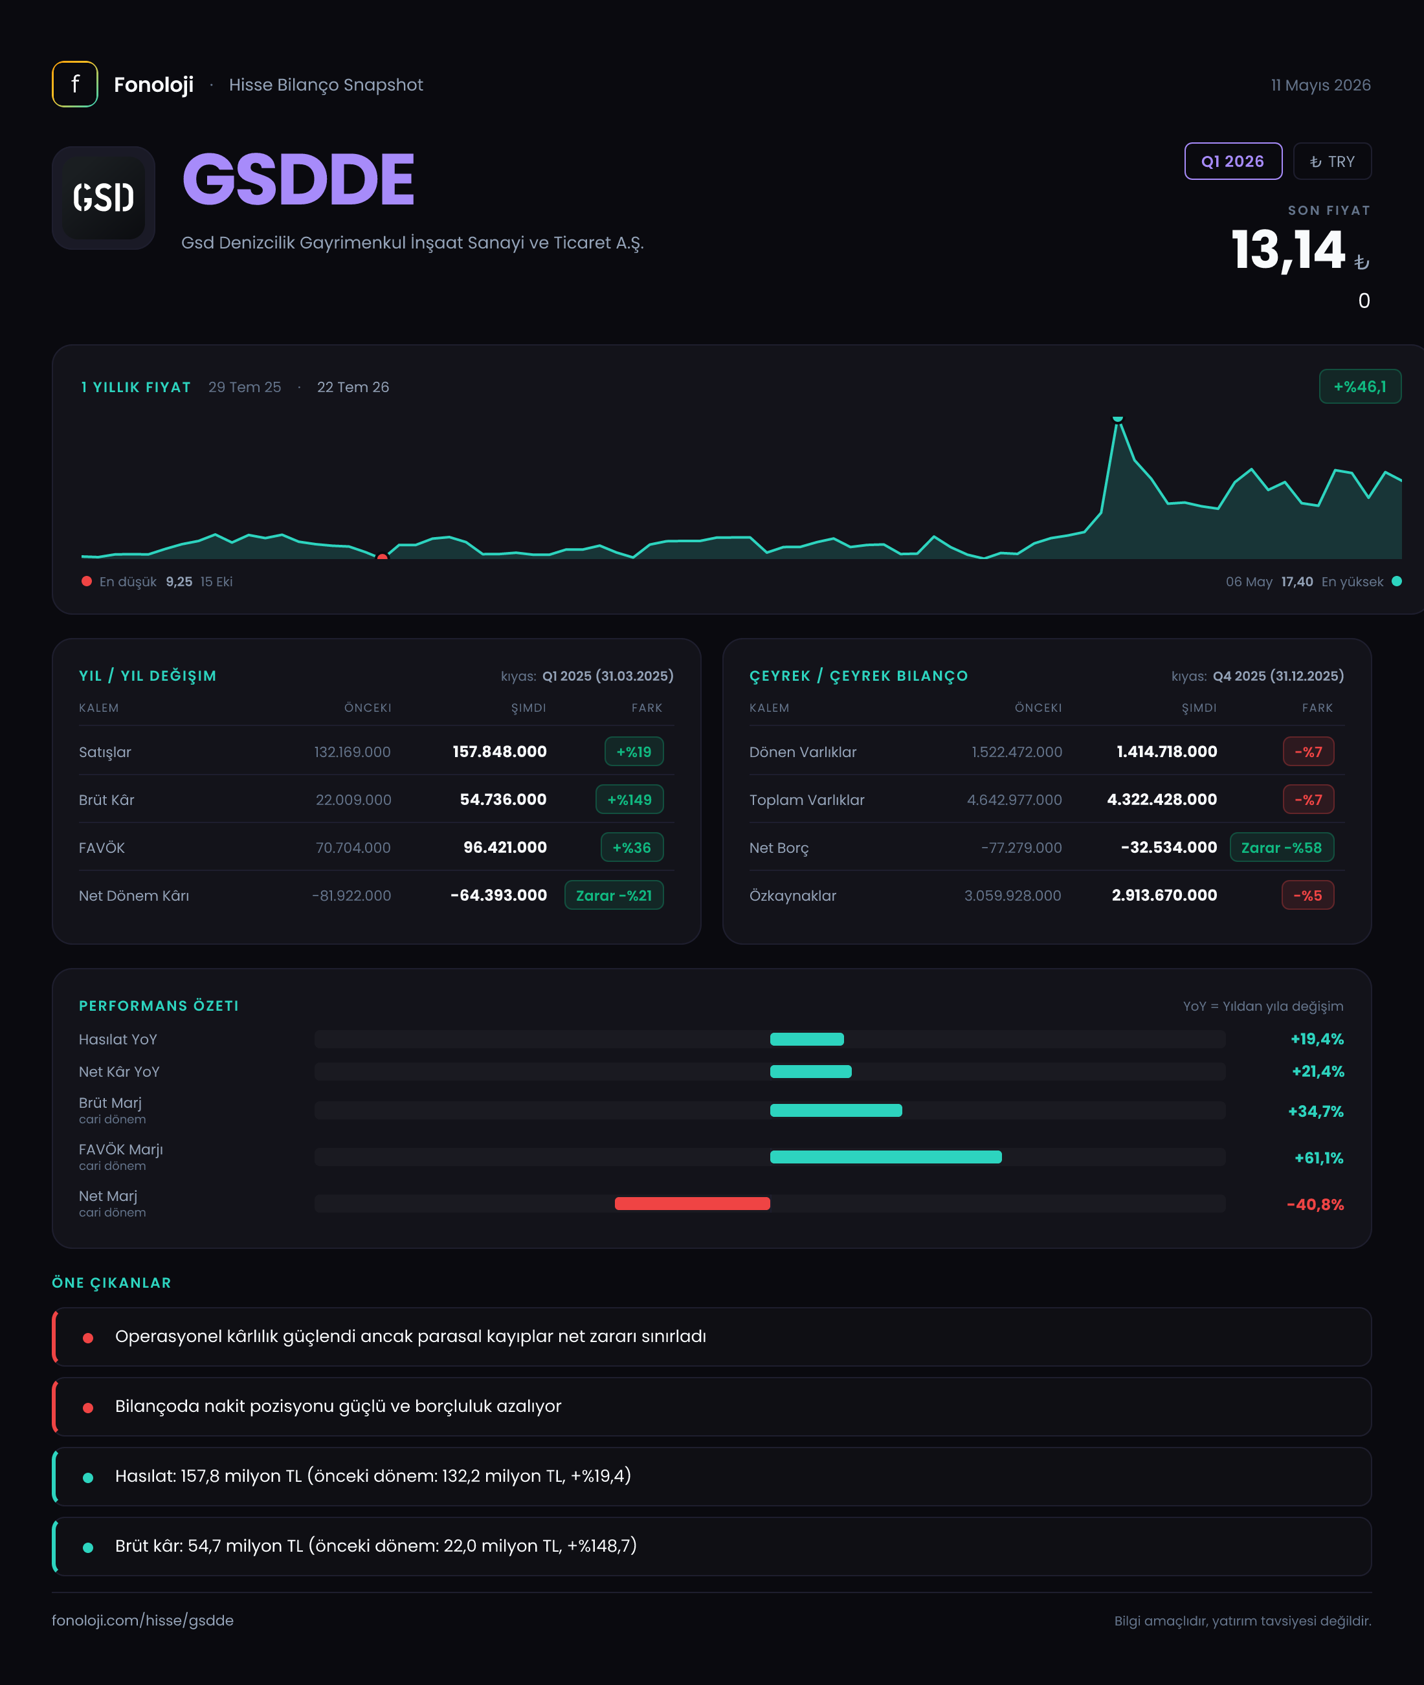Click the Fonoloji brand name
This screenshot has height=1685, width=1424.
coord(153,85)
